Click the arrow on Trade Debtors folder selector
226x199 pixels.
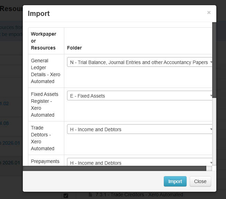click(x=211, y=129)
